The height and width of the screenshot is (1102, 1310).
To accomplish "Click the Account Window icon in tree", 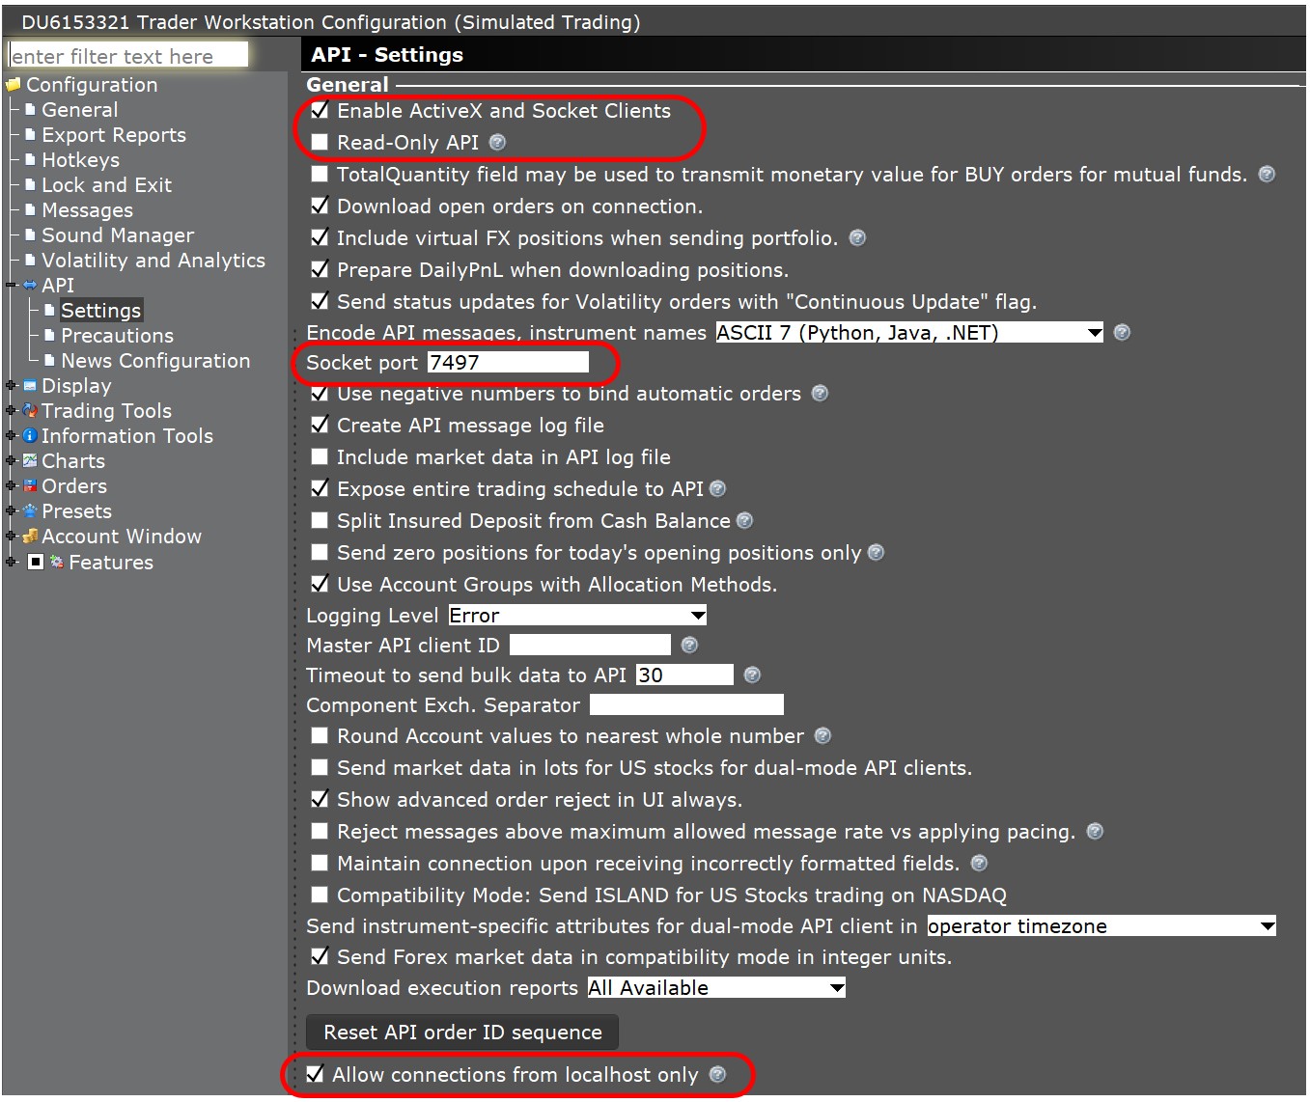I will pos(30,537).
